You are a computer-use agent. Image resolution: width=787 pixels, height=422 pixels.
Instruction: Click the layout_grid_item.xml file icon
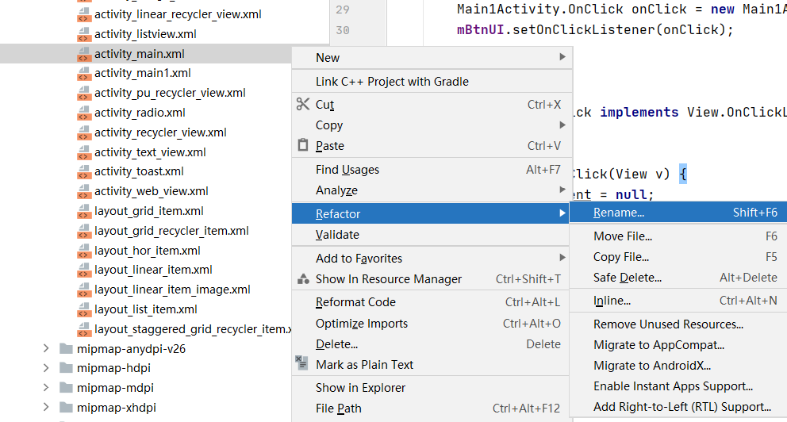coord(84,211)
